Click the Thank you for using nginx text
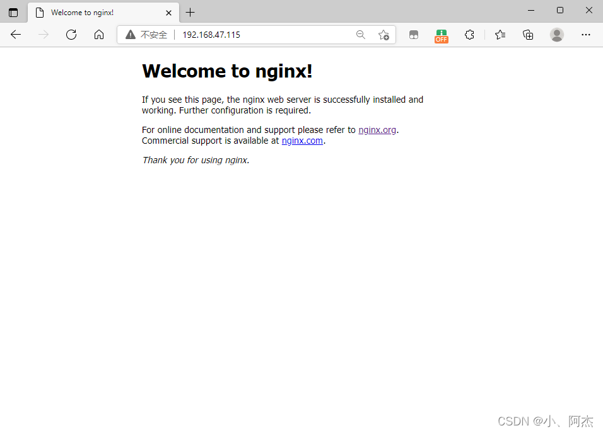The height and width of the screenshot is (433, 603). [196, 160]
